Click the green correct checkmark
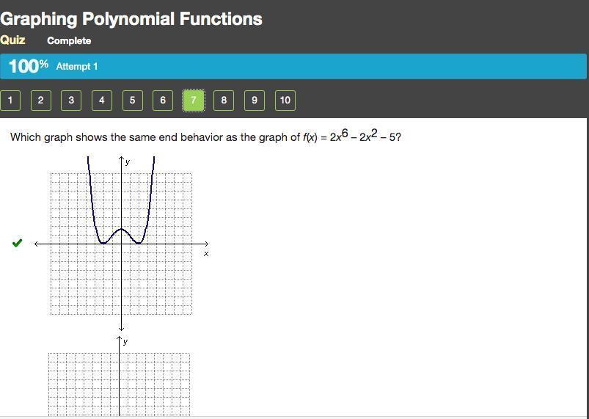The image size is (589, 419). tap(18, 243)
